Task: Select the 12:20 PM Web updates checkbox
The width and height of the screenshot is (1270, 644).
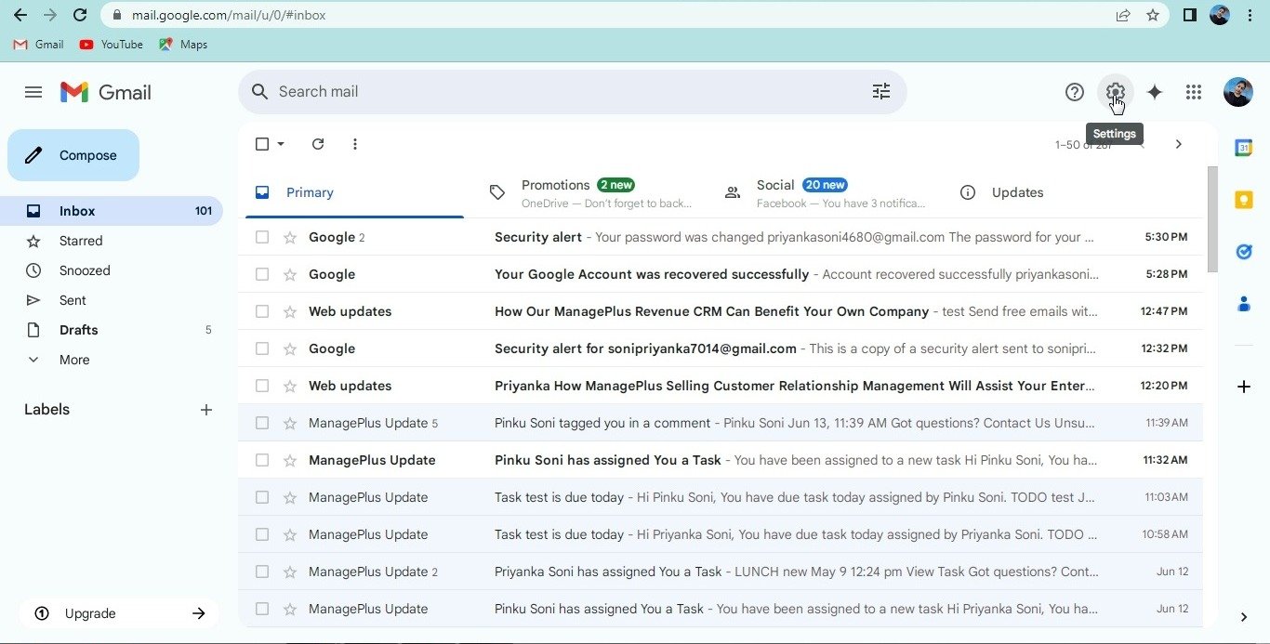Action: (x=262, y=386)
